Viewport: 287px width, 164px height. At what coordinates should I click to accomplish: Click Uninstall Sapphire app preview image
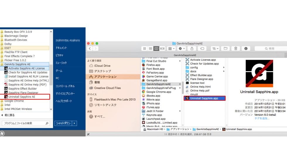point(259,74)
